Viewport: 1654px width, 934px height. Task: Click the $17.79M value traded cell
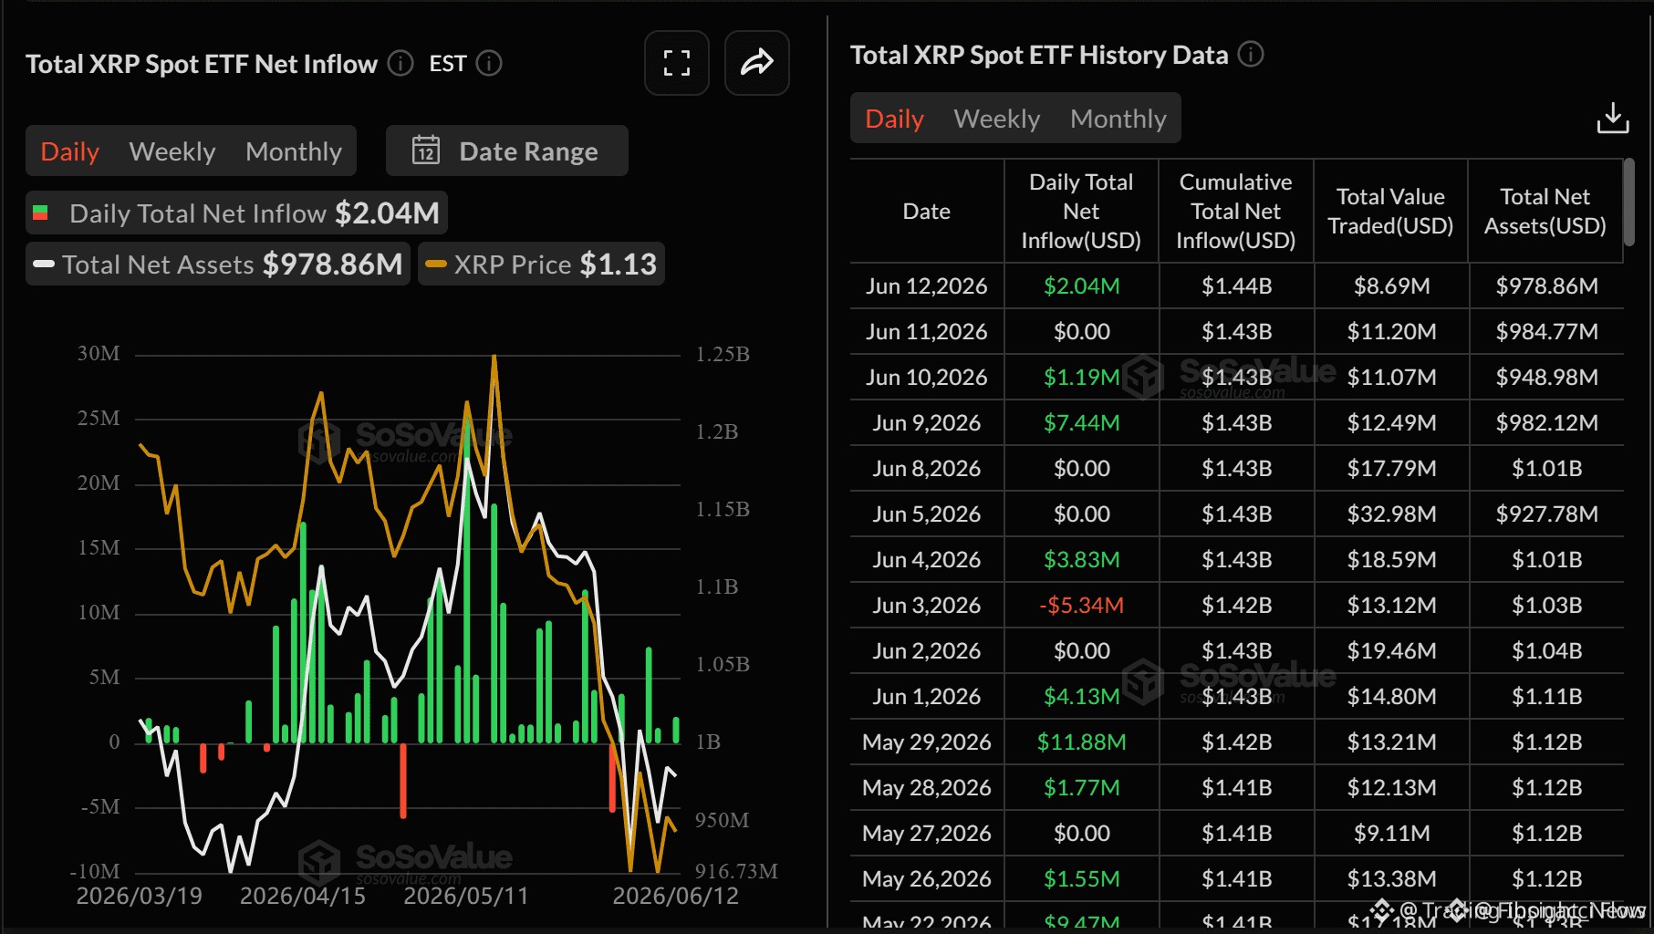tap(1392, 469)
